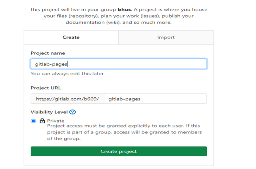Click the 'Project name' label
Viewport: 256px width, 169px height.
coord(48,53)
